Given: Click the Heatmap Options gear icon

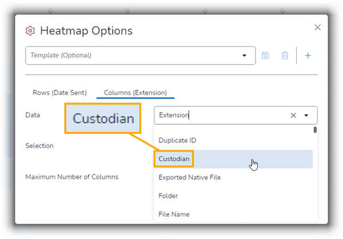Looking at the screenshot, I should 30,31.
